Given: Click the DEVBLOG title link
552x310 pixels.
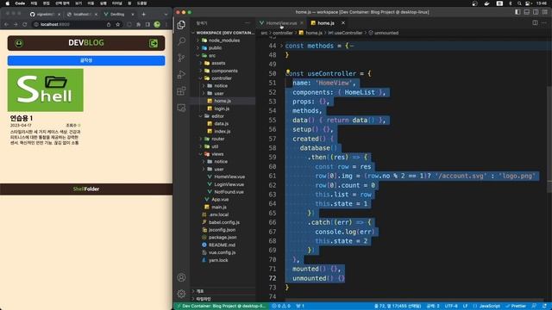Looking at the screenshot, I should tap(86, 43).
